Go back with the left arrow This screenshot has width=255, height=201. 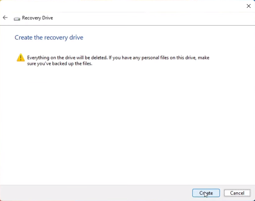[5, 18]
